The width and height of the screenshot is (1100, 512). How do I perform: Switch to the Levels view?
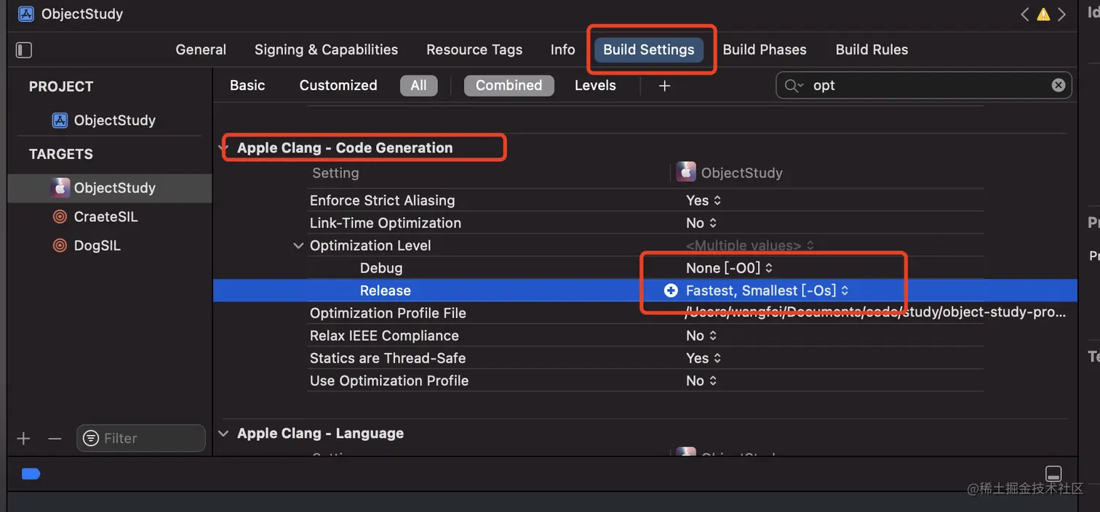tap(595, 85)
